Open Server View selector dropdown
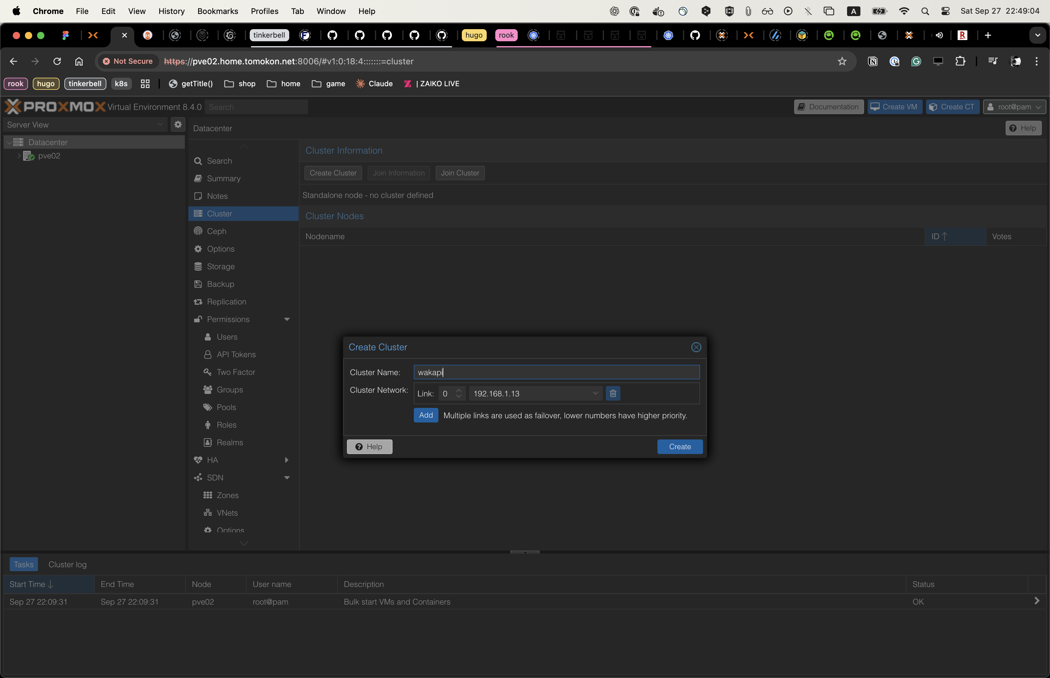Screen dimensions: 1050x678 pyautogui.click(x=160, y=125)
